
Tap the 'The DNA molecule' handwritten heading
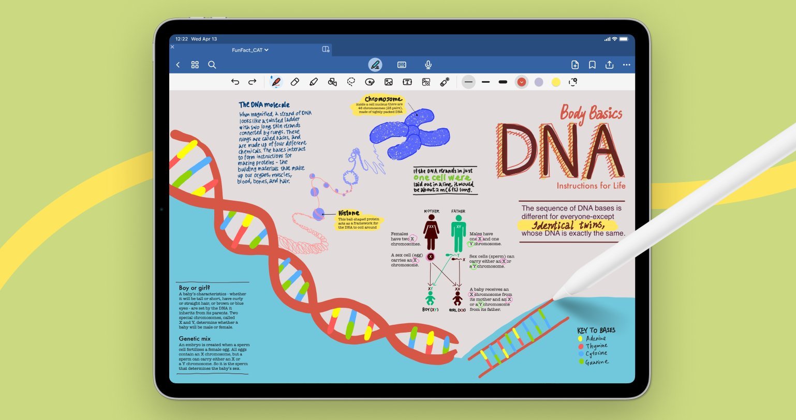pyautogui.click(x=264, y=105)
